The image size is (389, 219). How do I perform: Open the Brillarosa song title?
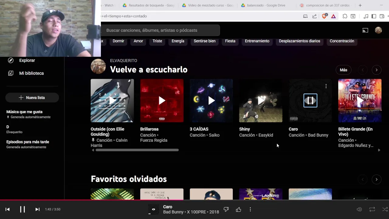pyautogui.click(x=149, y=129)
